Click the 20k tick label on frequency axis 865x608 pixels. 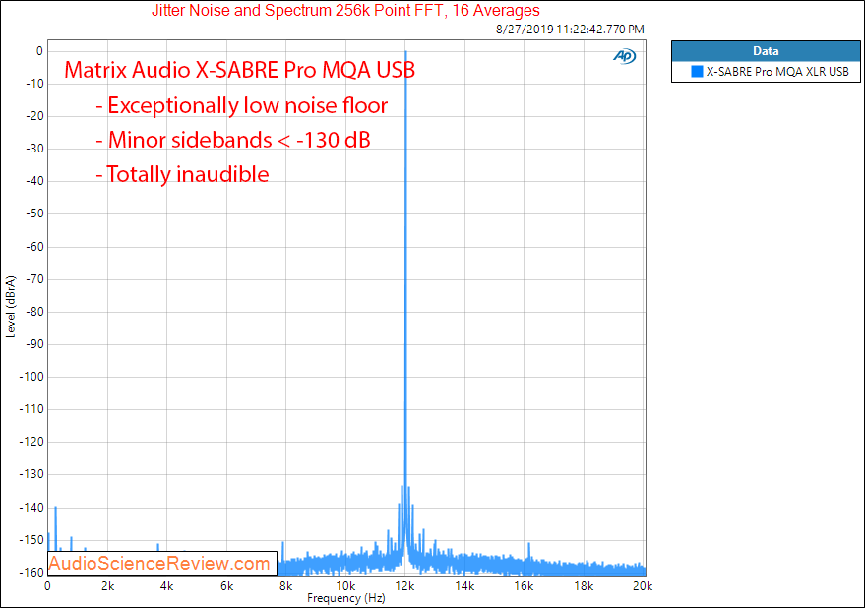coord(643,586)
